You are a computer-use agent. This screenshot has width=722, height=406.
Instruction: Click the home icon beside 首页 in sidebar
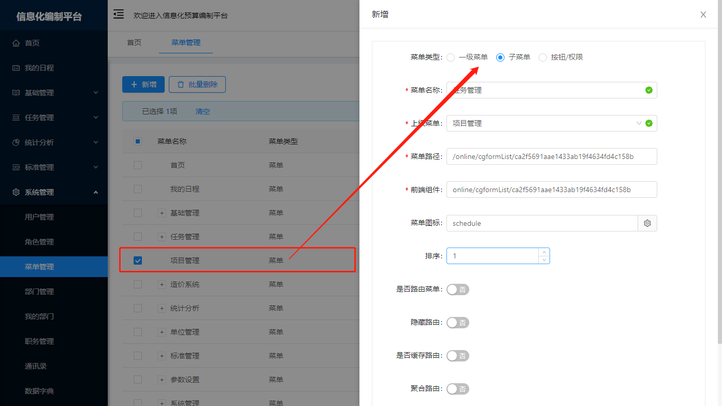click(16, 43)
